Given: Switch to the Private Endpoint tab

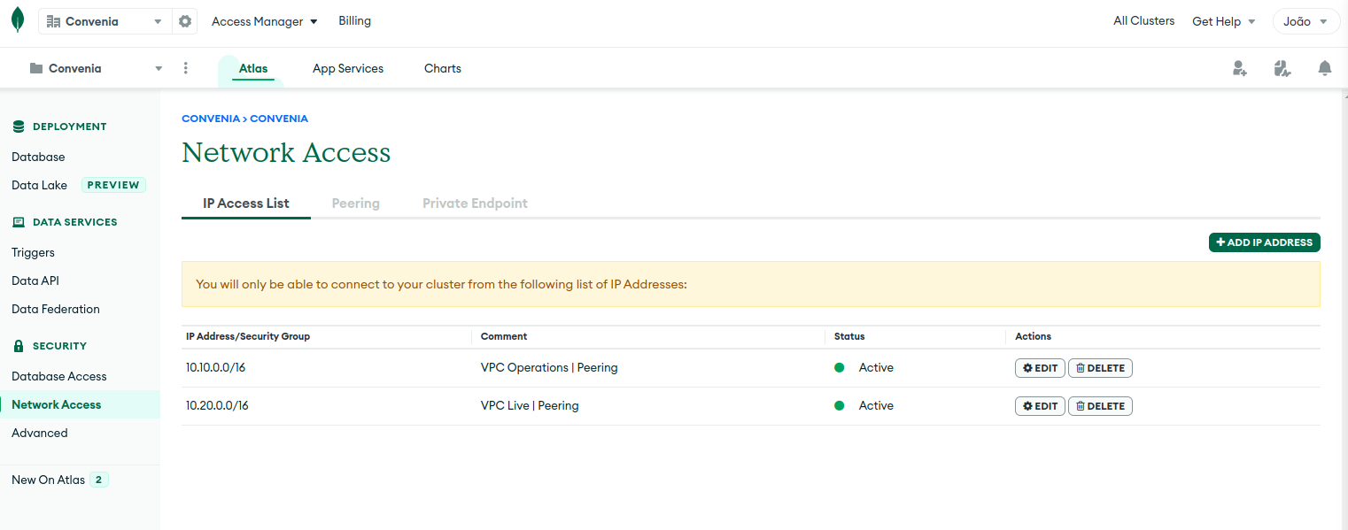Looking at the screenshot, I should [475, 204].
